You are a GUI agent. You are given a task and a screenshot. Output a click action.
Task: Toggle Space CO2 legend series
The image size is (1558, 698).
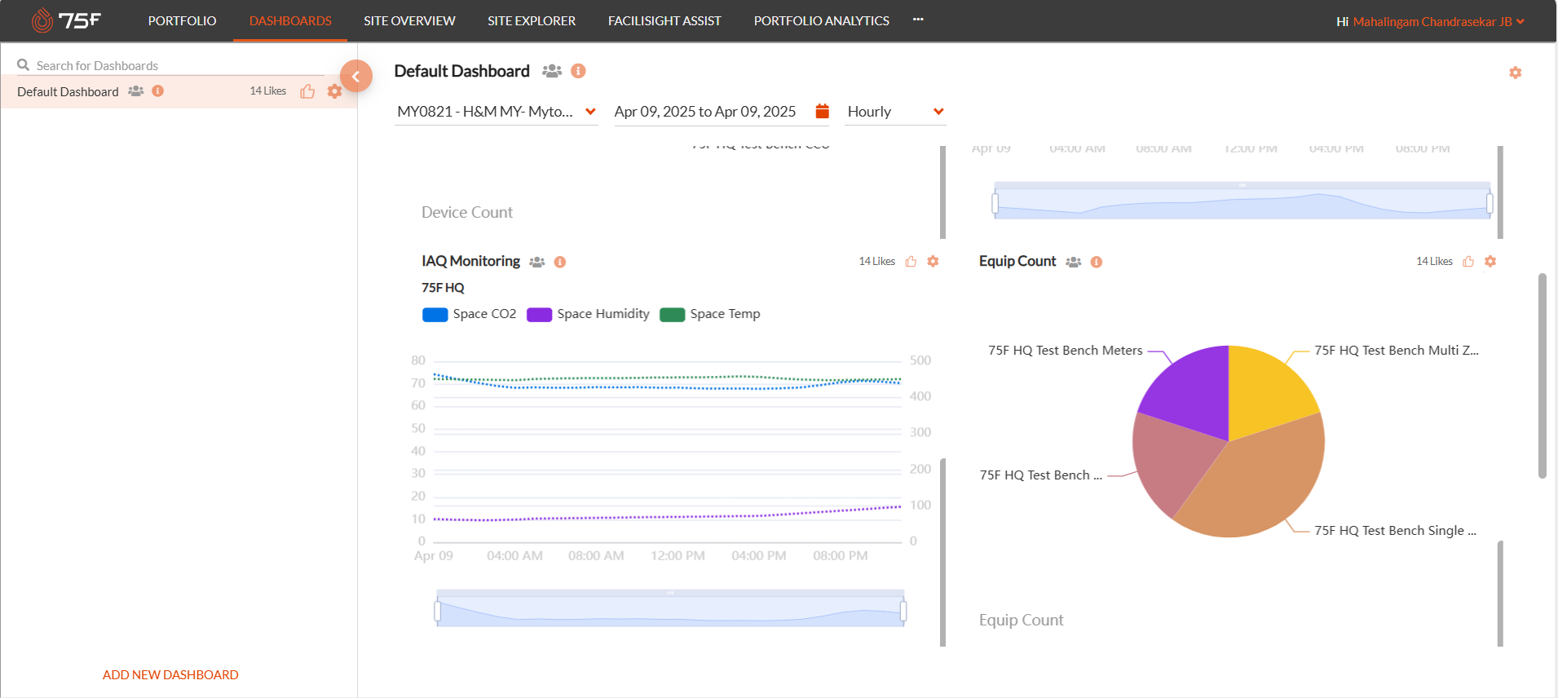(470, 314)
